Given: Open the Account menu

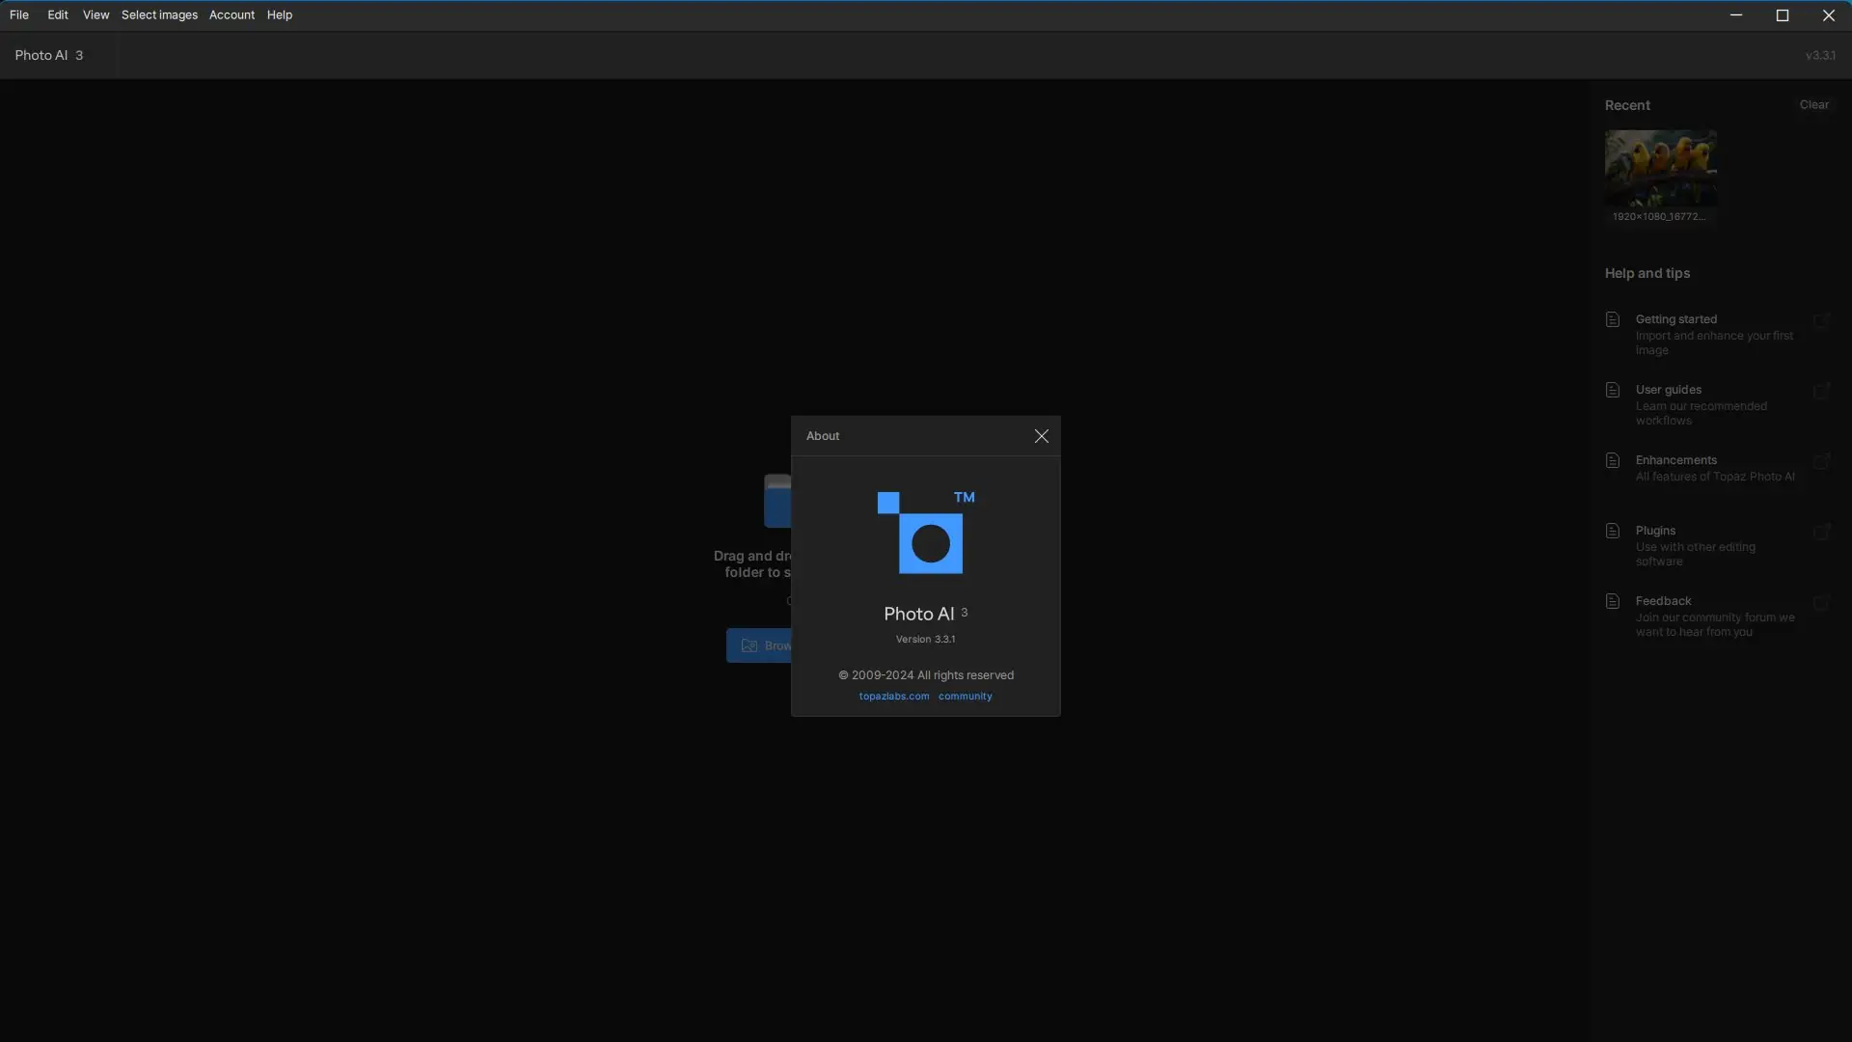Looking at the screenshot, I should [x=231, y=14].
